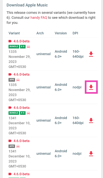
Task: Click the car icon on 1341 APK row
Action: [18, 146]
